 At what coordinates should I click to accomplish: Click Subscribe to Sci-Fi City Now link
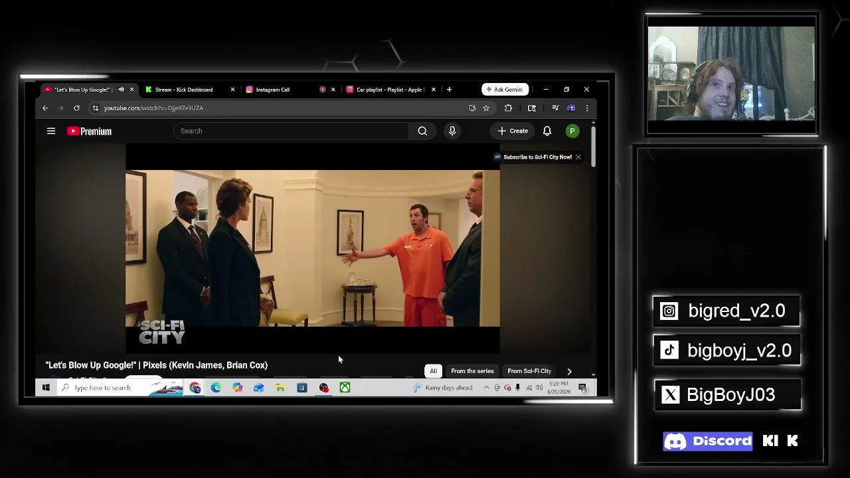click(537, 157)
